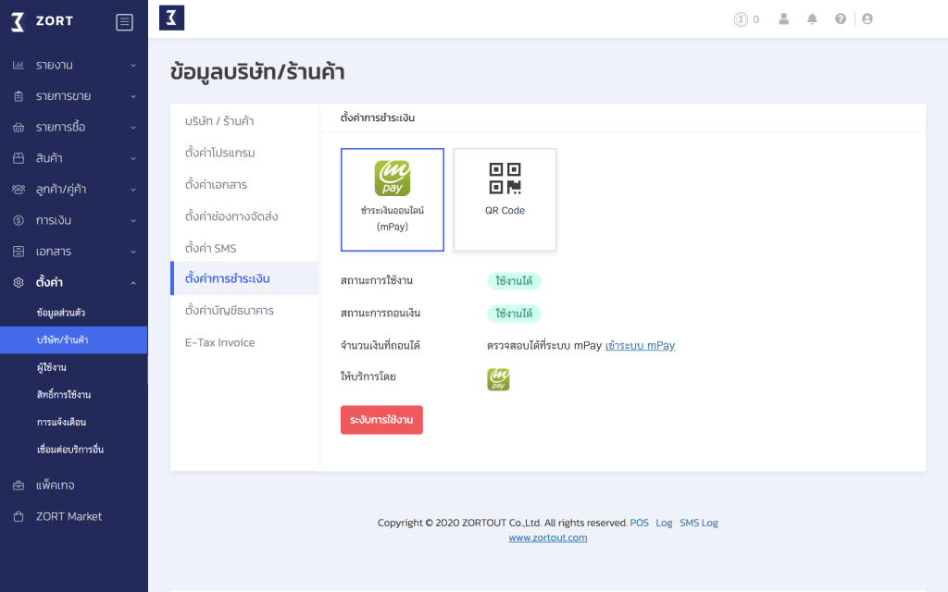The image size is (948, 592).
Task: Click ใช้งานได้ badge beside สถานะการถอนเงิน
Action: 514,314
